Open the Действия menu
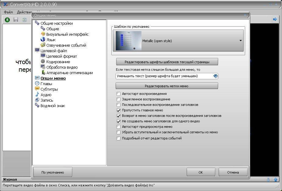 (24, 12)
